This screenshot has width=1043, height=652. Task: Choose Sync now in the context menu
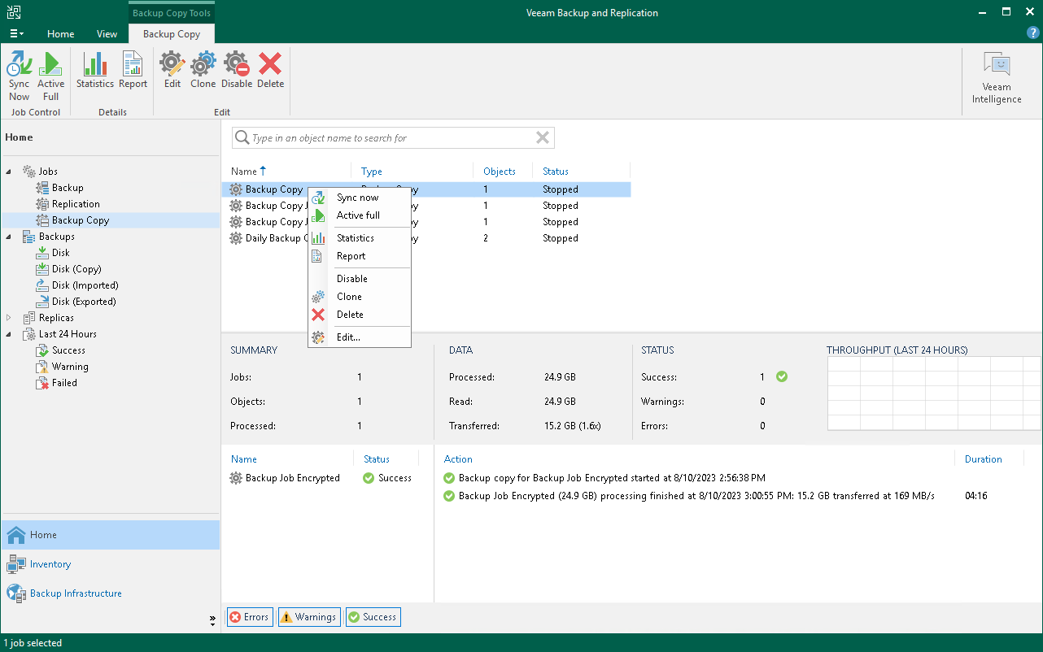point(359,198)
